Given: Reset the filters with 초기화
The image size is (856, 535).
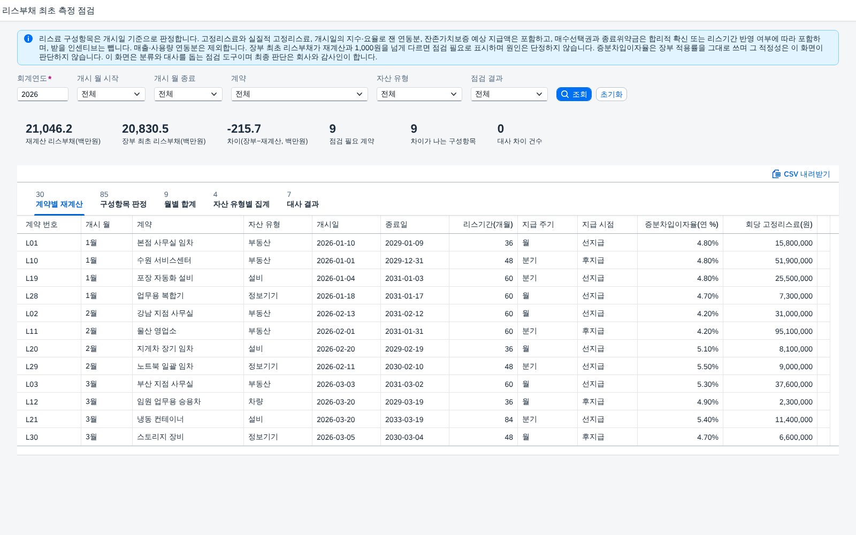Looking at the screenshot, I should (612, 94).
